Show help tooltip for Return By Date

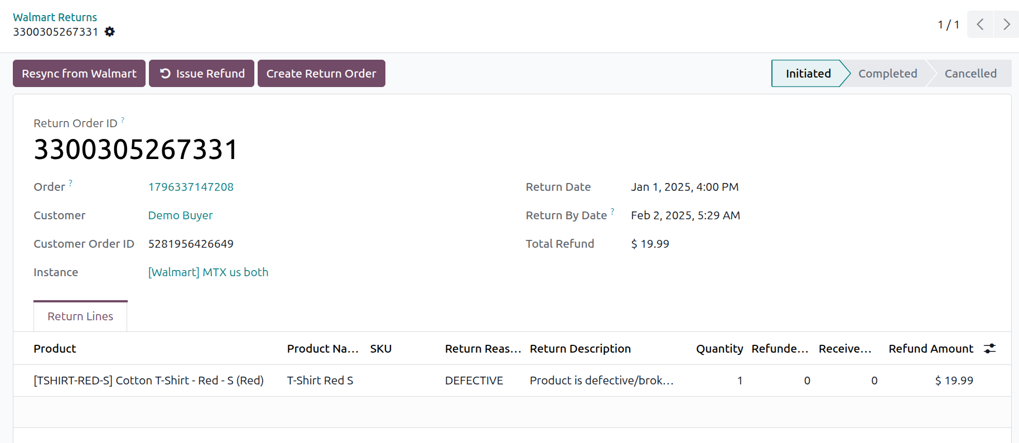[x=612, y=211]
